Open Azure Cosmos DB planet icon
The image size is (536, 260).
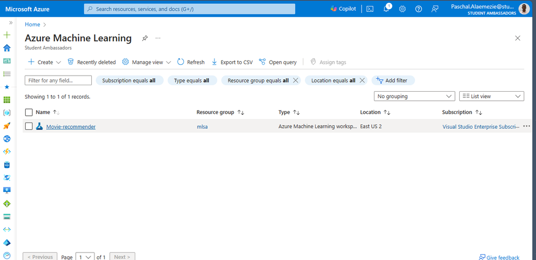click(x=7, y=177)
